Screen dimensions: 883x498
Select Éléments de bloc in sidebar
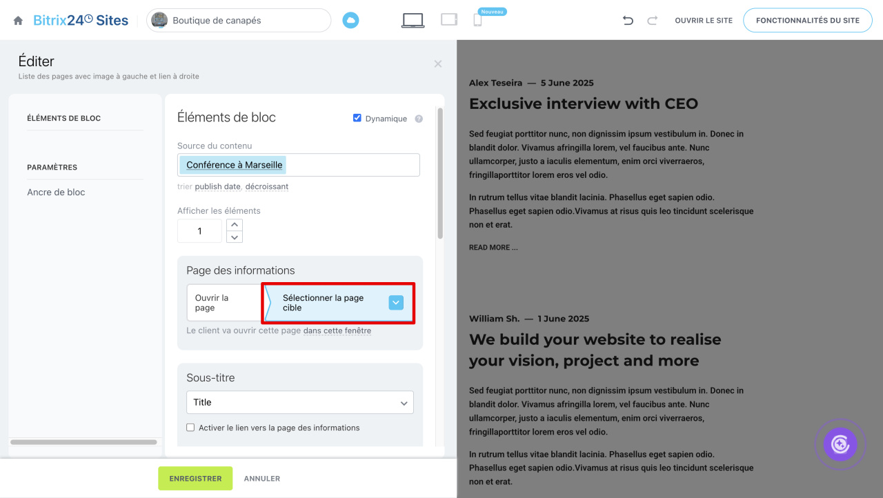tap(64, 119)
